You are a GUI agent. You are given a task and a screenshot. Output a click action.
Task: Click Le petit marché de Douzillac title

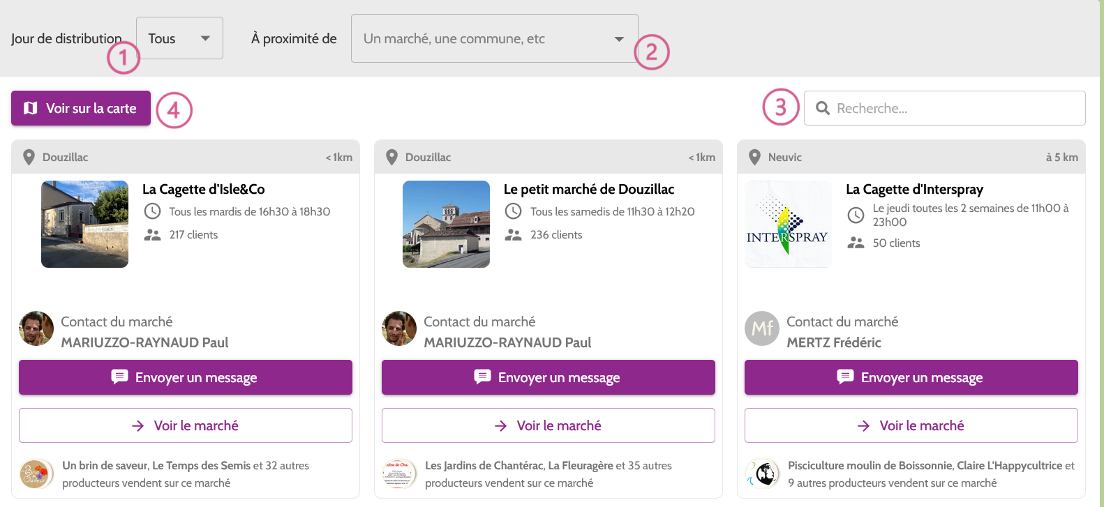(x=588, y=189)
